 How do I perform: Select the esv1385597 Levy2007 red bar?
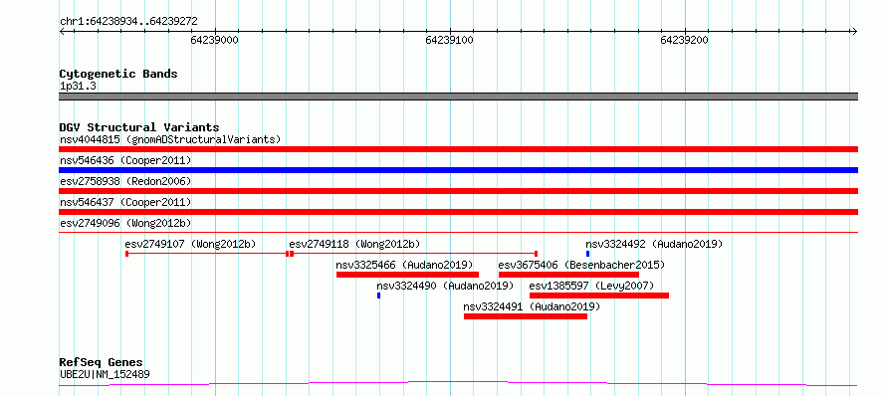click(x=599, y=296)
